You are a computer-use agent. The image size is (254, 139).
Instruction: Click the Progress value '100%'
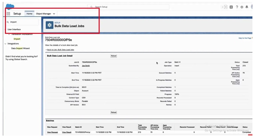click(177, 94)
